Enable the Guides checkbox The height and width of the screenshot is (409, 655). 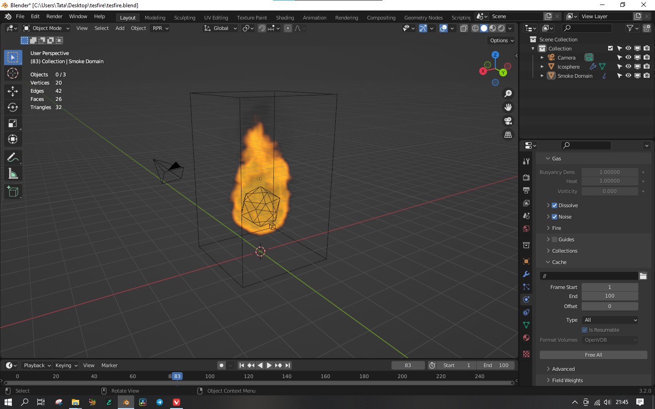click(x=554, y=239)
